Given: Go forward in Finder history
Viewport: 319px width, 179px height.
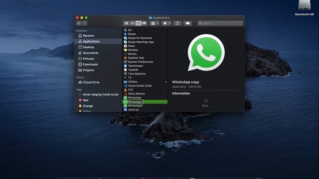Looking at the screenshot, I should [x=84, y=23].
